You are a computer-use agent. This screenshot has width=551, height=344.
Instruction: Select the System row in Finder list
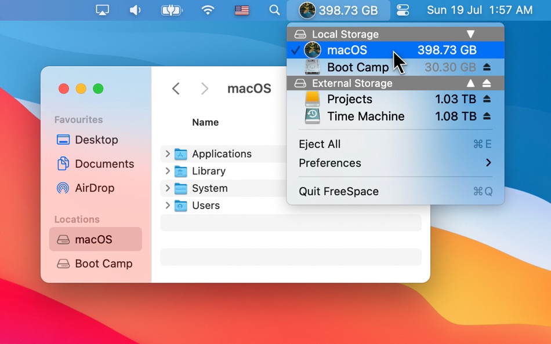tap(223, 188)
